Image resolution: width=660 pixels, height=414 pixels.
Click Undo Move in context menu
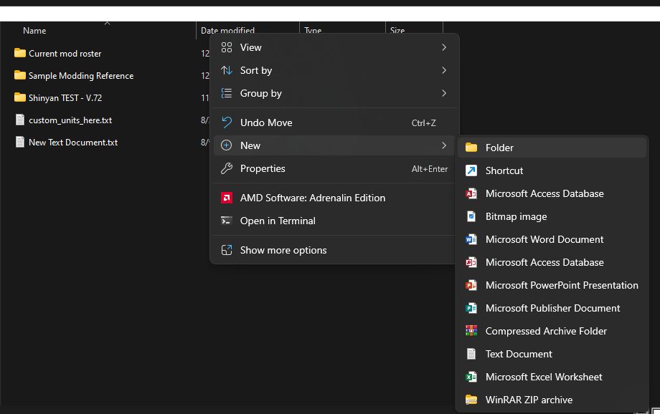(265, 122)
